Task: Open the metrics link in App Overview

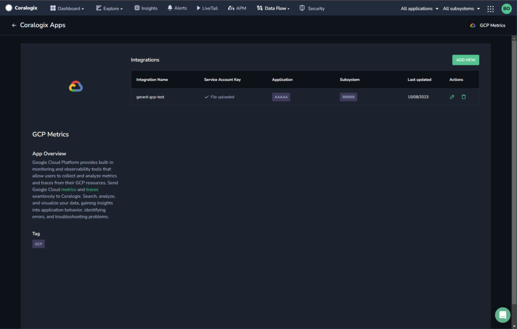Action: click(69, 190)
